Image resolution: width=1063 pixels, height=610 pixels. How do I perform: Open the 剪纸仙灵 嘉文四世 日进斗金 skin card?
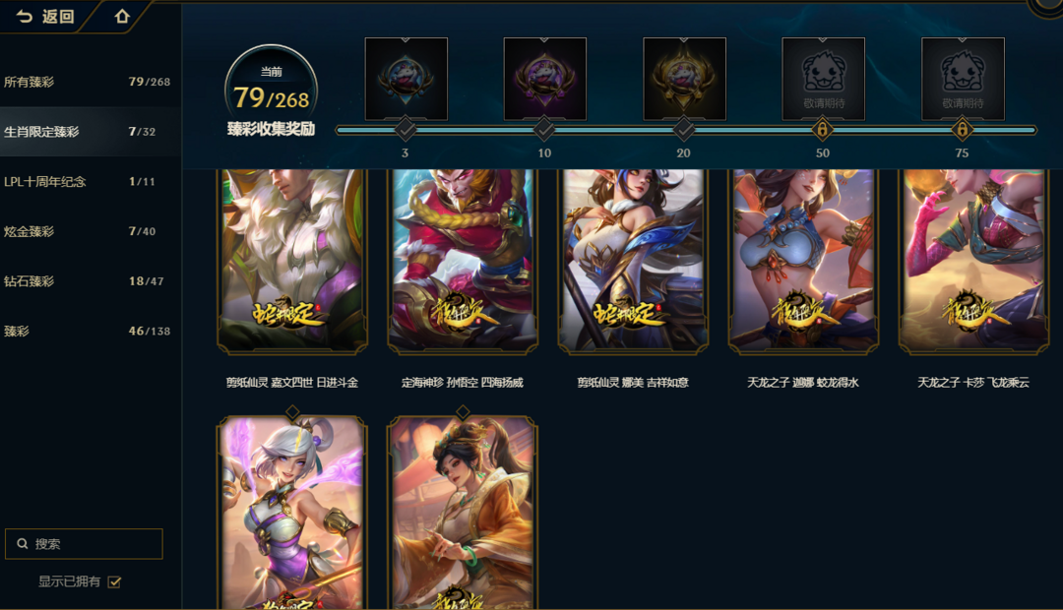coord(292,262)
